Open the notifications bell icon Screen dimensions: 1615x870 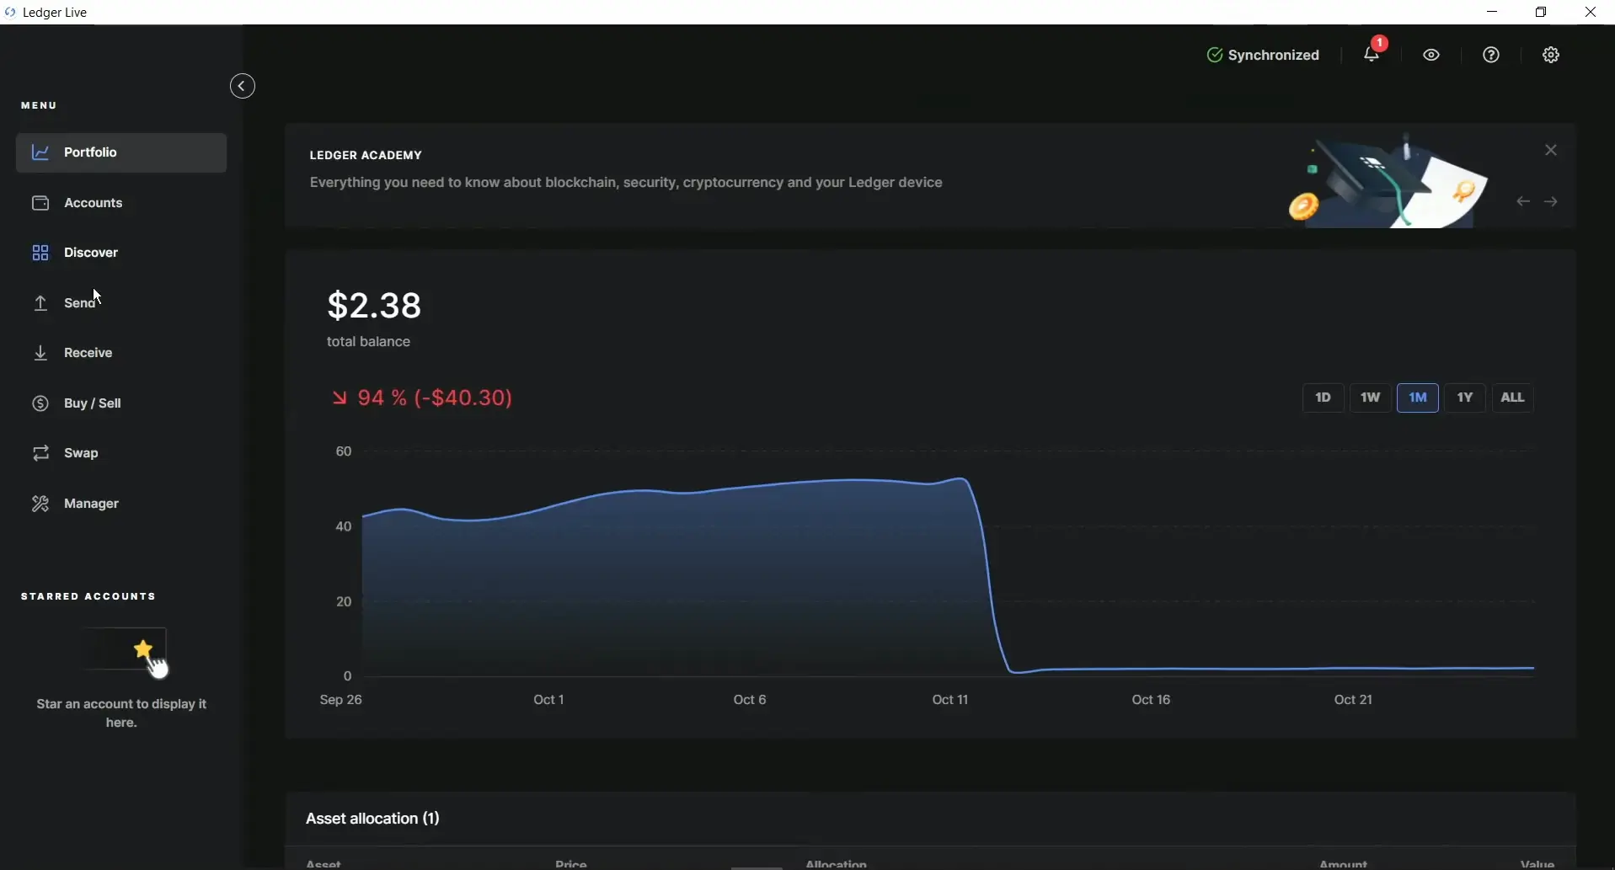pos(1371,55)
